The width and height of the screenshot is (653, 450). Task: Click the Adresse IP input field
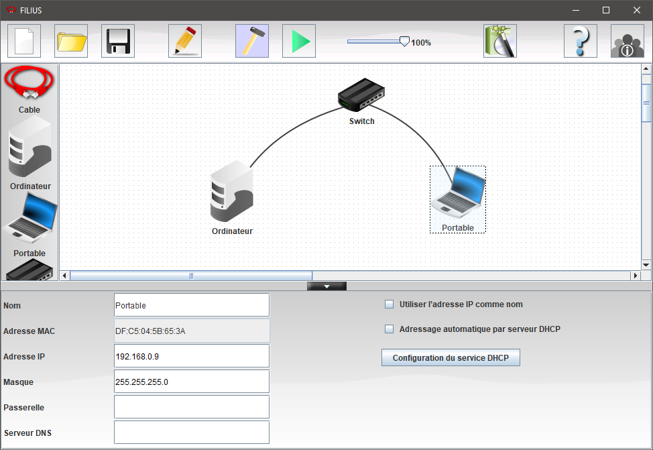[192, 357]
